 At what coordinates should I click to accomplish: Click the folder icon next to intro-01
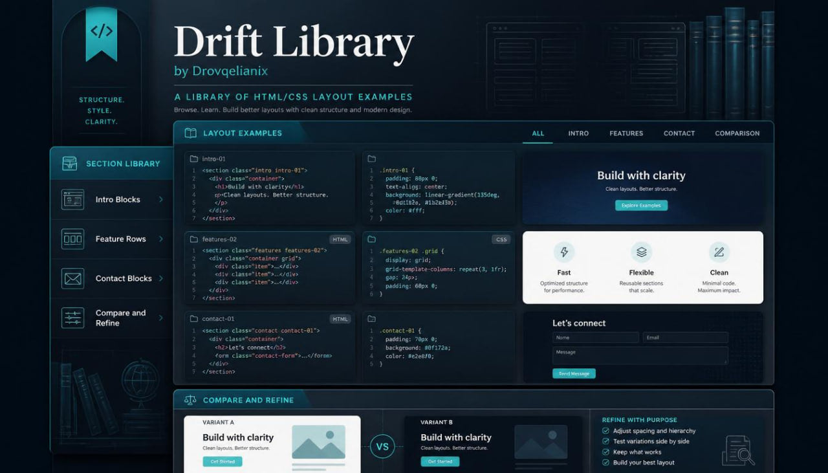pos(193,159)
